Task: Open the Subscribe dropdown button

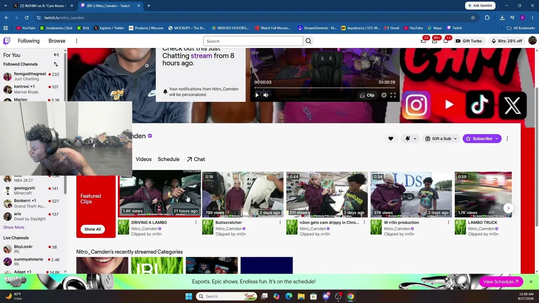Action: click(x=482, y=138)
